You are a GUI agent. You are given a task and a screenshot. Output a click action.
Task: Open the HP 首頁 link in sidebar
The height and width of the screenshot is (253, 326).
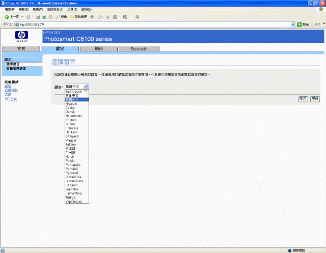coord(11,99)
